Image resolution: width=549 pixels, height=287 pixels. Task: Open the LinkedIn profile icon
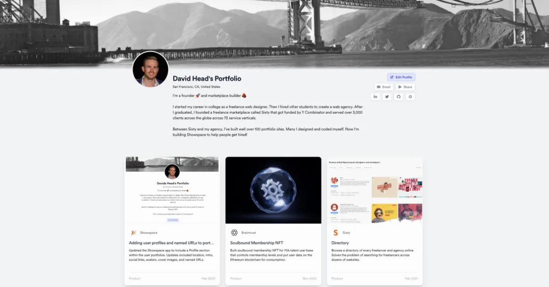pyautogui.click(x=376, y=97)
